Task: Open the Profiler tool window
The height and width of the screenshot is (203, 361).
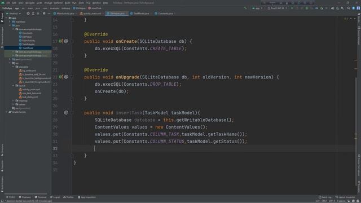Action: click(x=69, y=197)
